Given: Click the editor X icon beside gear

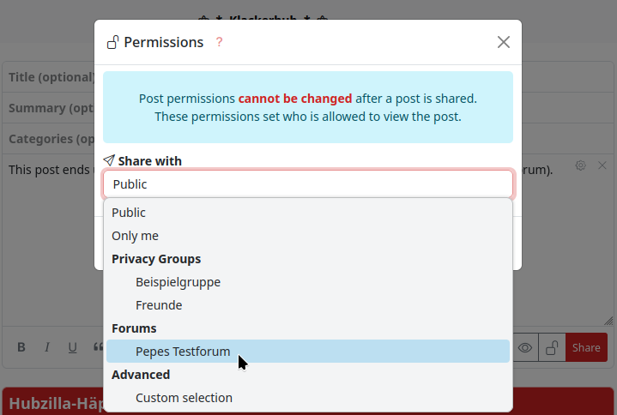Looking at the screenshot, I should 602,165.
